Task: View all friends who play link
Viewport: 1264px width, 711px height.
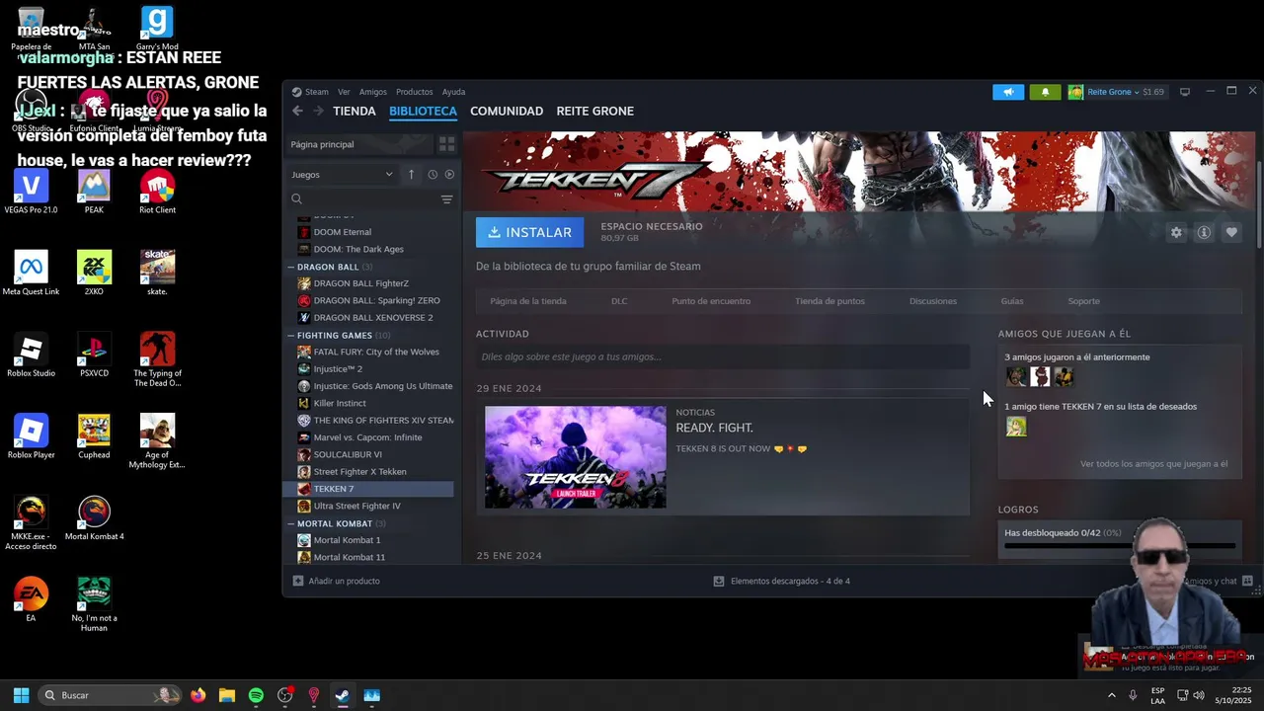Action: click(x=1153, y=464)
